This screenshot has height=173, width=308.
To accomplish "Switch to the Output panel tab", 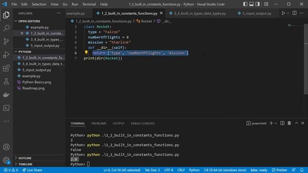I will click(118, 124).
